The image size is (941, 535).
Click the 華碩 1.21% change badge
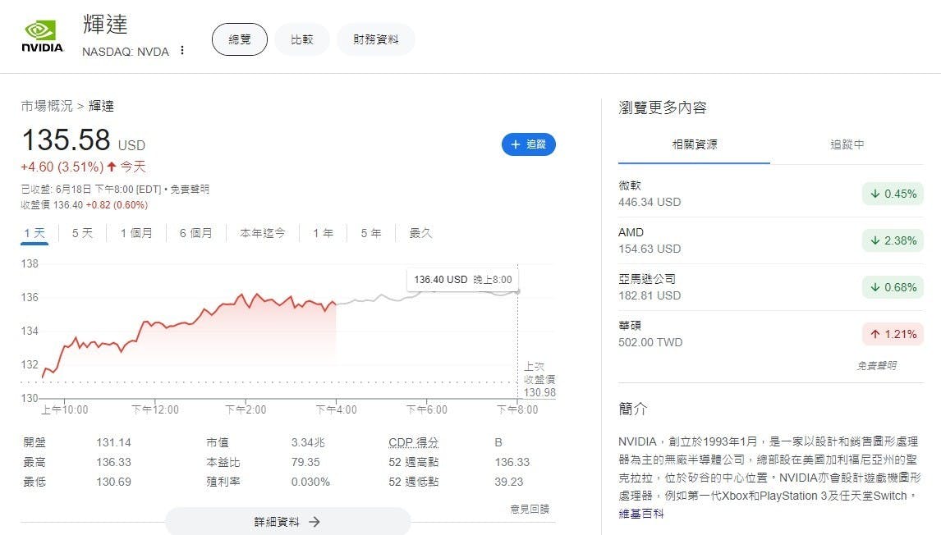point(893,334)
